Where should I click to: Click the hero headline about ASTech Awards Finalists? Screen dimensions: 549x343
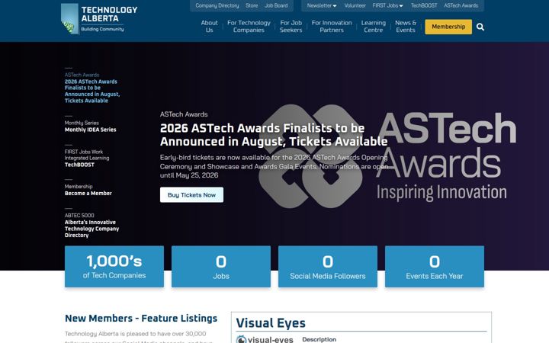pyautogui.click(x=274, y=135)
